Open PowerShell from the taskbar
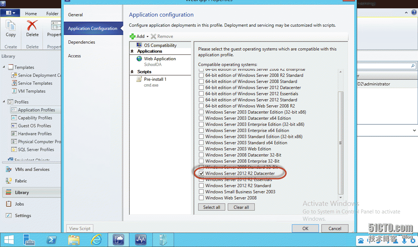 [x=52, y=240]
